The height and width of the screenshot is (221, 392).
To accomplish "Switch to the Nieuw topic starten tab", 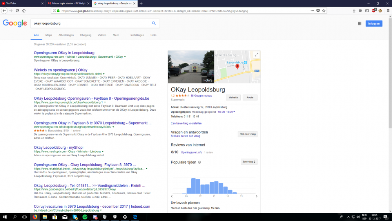I will point(68,3).
